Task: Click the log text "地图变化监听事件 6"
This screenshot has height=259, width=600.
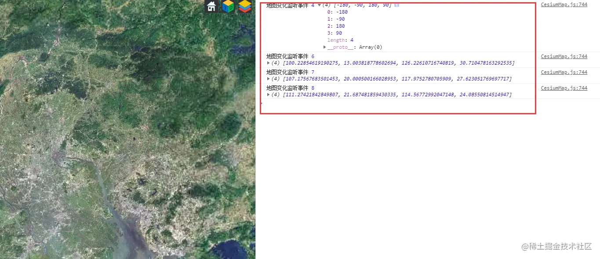Action: point(290,56)
